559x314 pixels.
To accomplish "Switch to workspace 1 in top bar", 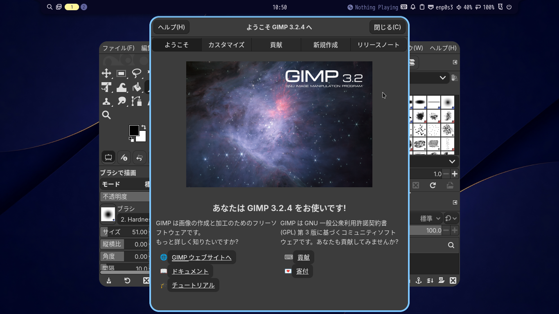I will [72, 7].
